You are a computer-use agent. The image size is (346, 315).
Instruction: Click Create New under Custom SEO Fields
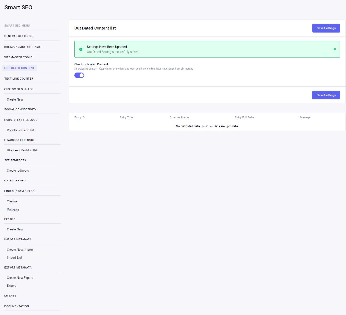[x=15, y=99]
